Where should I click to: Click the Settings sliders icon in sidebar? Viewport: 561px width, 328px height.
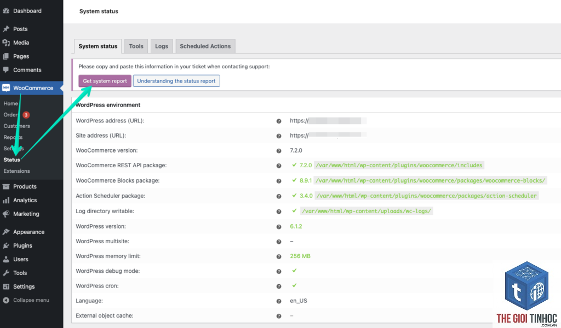(5, 286)
